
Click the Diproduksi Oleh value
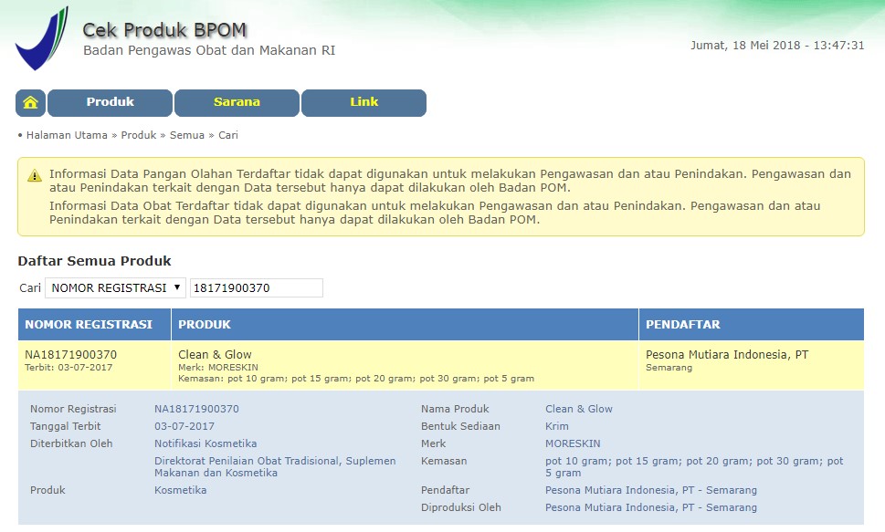651,507
